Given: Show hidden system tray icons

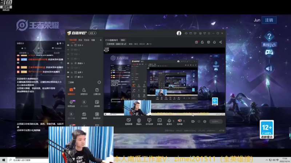Looking at the screenshot, I should click(267, 160).
